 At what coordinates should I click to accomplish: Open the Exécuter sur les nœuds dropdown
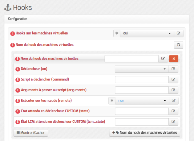point(142,101)
